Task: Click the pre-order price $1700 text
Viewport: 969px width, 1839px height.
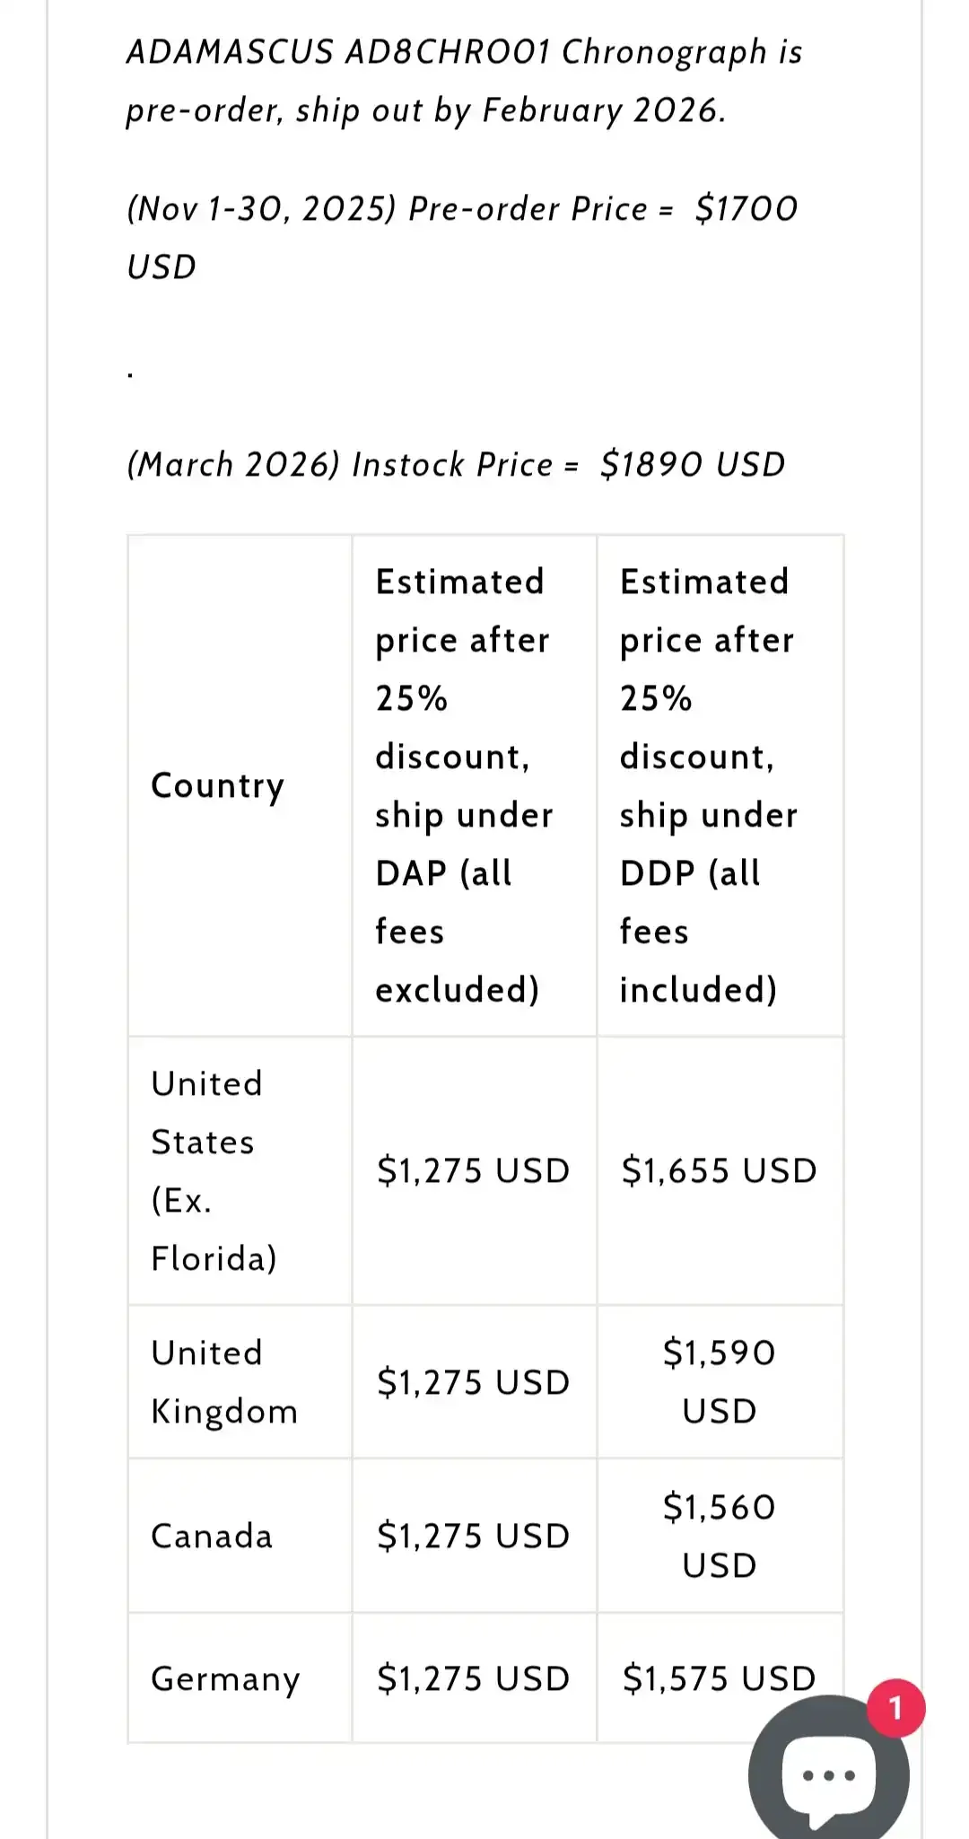Action: point(746,208)
